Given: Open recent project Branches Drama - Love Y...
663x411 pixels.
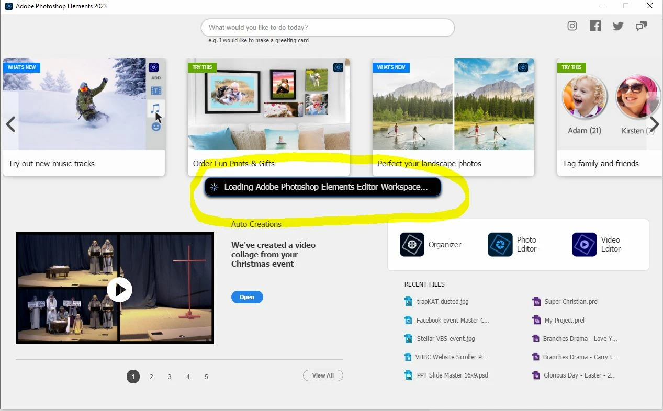Looking at the screenshot, I should coord(580,338).
